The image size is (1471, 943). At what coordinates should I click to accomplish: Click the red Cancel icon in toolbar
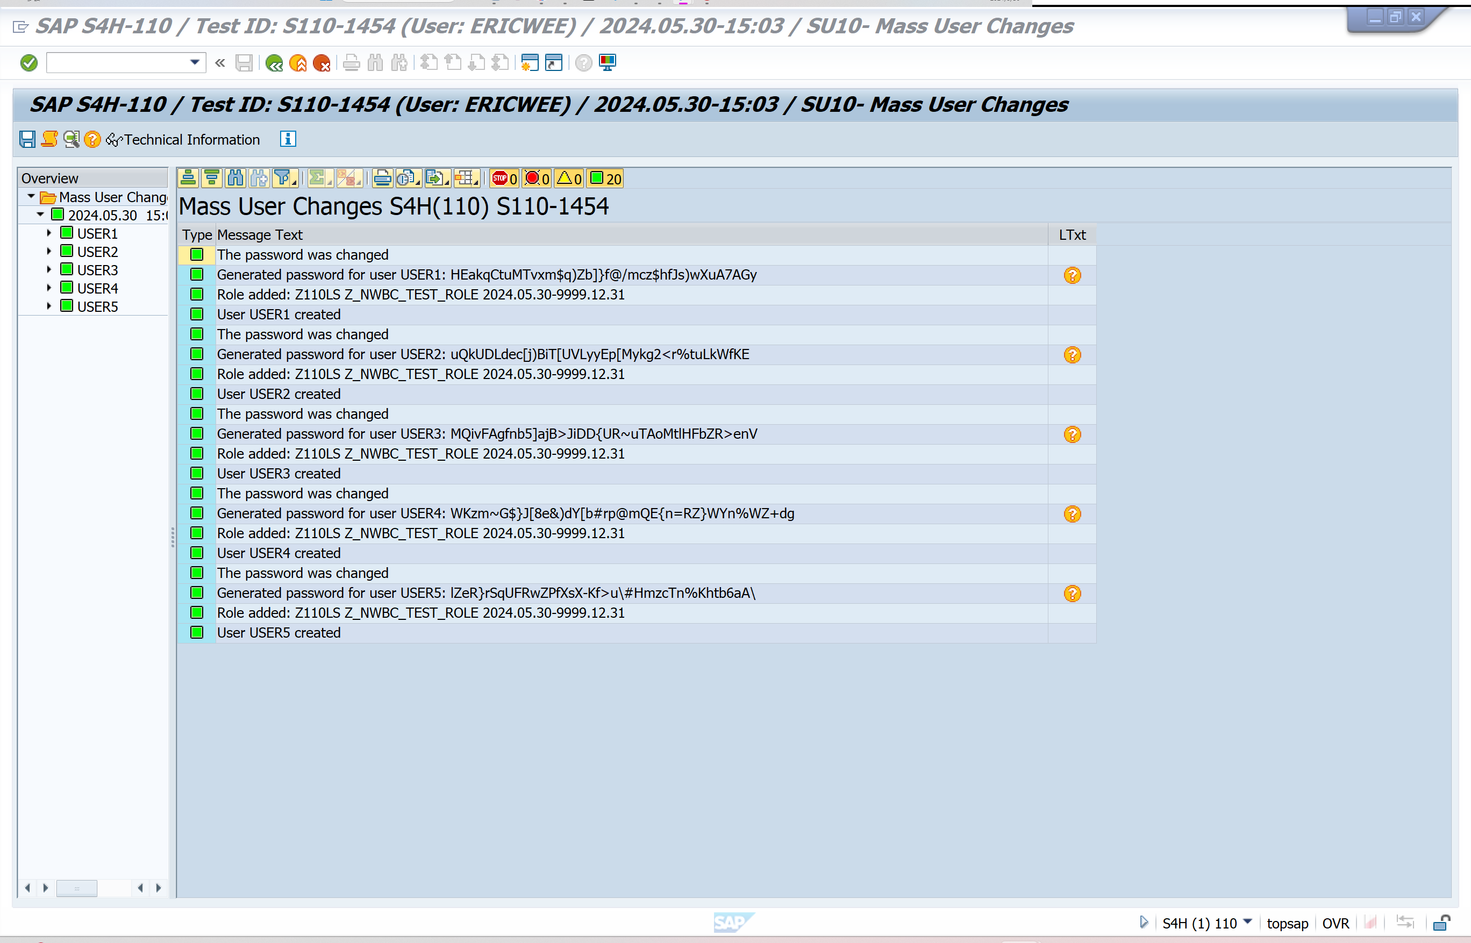click(322, 63)
